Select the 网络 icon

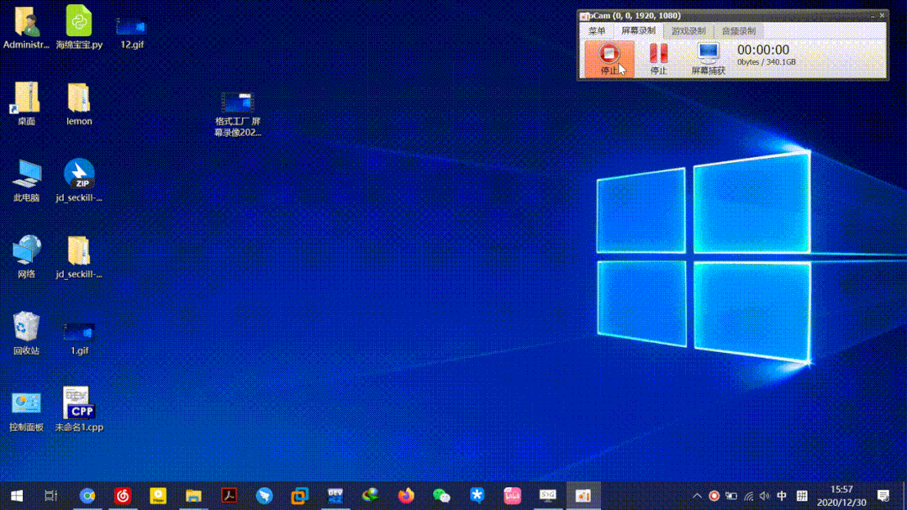point(26,257)
